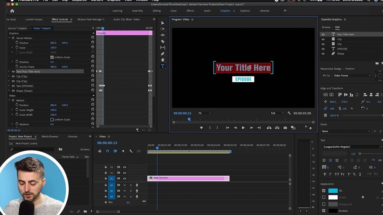Screen dimensions: 383x215
Task: Open the Browse tab in Essential Graphics
Action: click(326, 27)
